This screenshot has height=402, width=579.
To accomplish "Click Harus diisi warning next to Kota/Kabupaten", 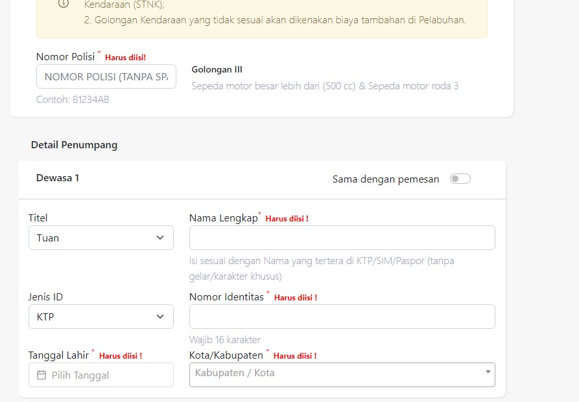I will (x=295, y=356).
